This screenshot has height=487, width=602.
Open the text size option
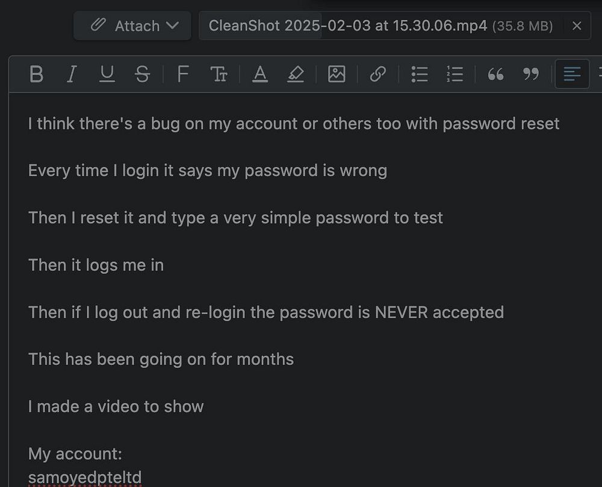point(219,74)
